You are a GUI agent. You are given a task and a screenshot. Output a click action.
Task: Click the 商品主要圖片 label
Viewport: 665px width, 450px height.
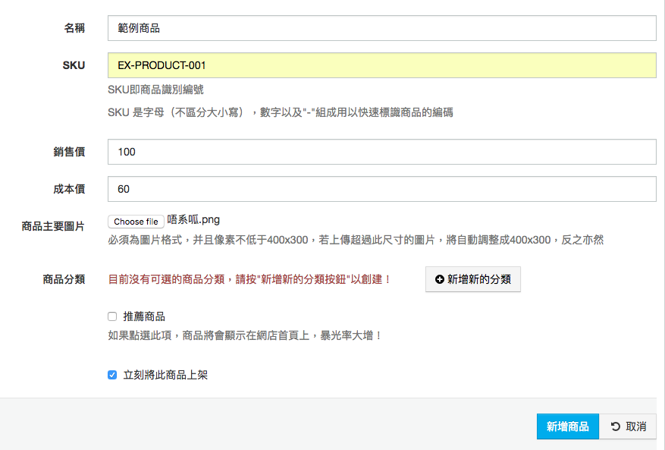click(x=53, y=226)
